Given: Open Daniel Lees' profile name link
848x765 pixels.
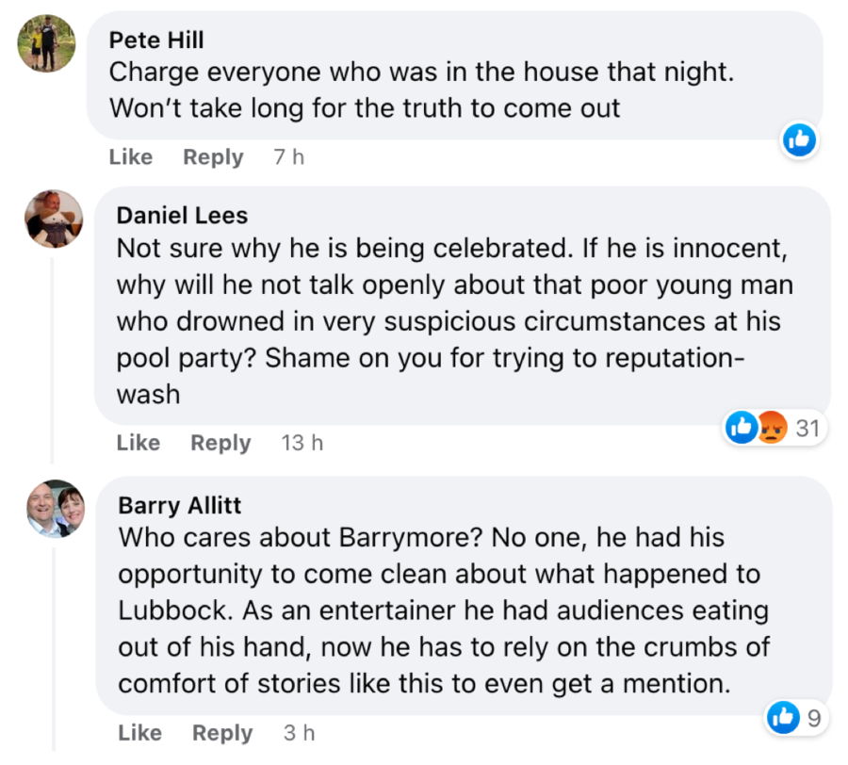Looking at the screenshot, I should (182, 215).
